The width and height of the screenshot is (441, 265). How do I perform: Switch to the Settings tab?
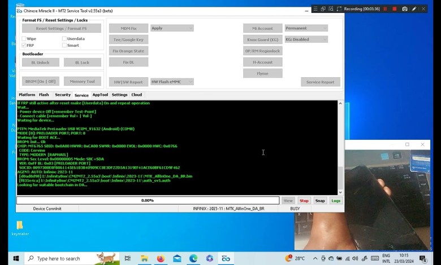coord(119,95)
